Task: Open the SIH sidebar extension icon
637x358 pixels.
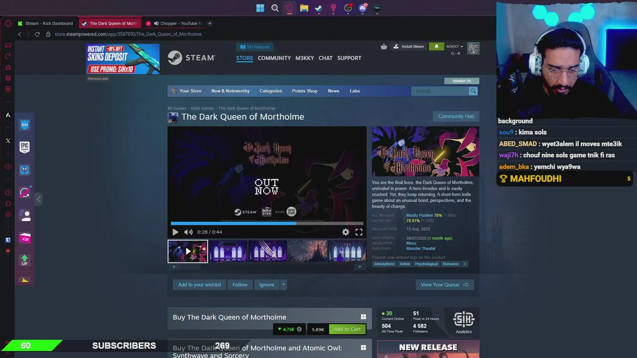Action: 24,125
